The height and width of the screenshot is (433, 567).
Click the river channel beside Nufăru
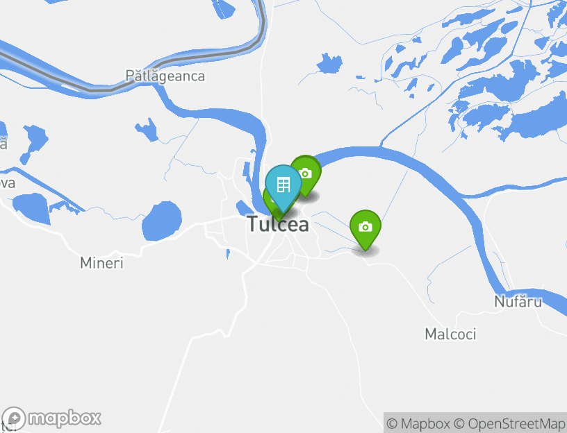(x=486, y=249)
